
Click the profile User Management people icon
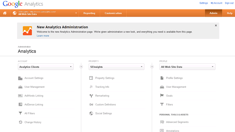[x=162, y=87]
